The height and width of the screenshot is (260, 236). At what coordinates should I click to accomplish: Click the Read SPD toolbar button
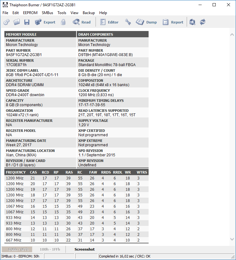click(x=82, y=22)
